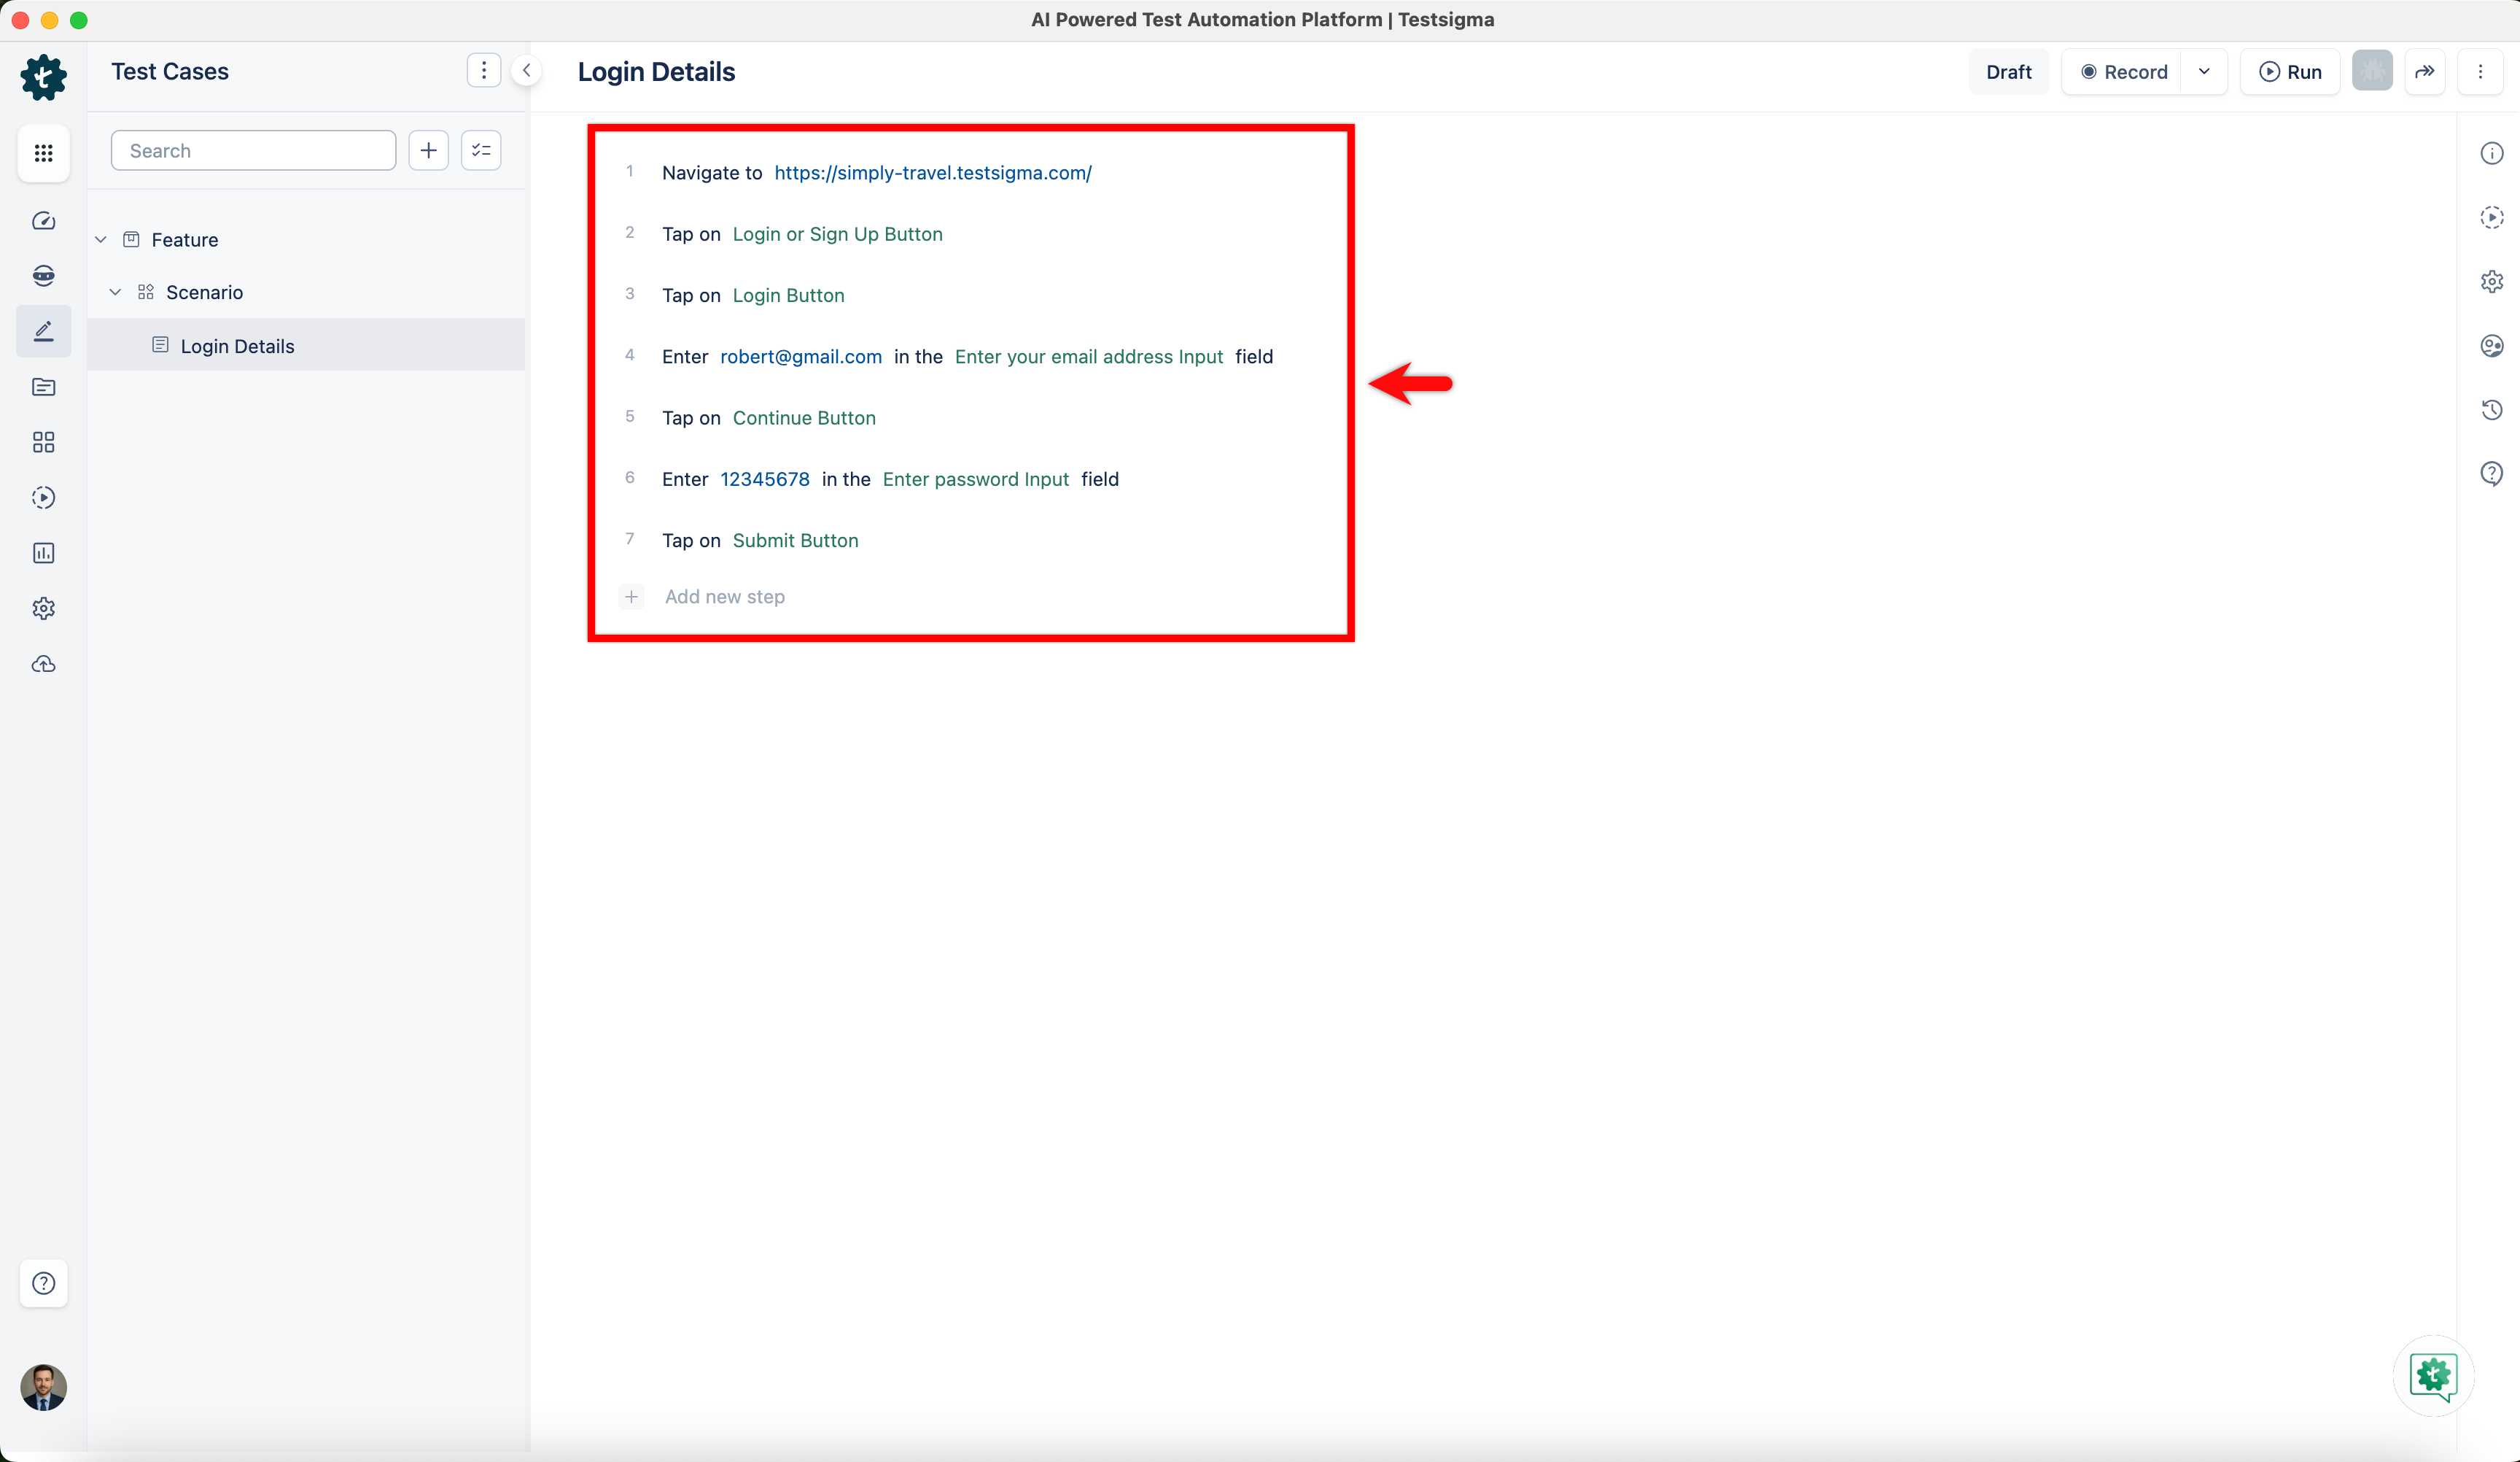Image resolution: width=2520 pixels, height=1462 pixels.
Task: Select the Login Button element in step 3
Action: pos(788,295)
